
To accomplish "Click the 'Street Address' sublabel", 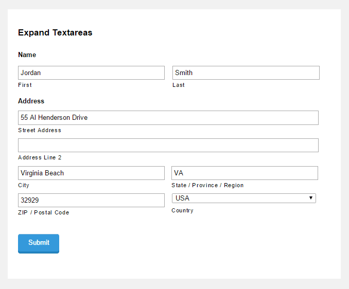I will [40, 130].
